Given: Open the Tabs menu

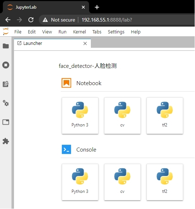Looking at the screenshot, I should (97, 32).
